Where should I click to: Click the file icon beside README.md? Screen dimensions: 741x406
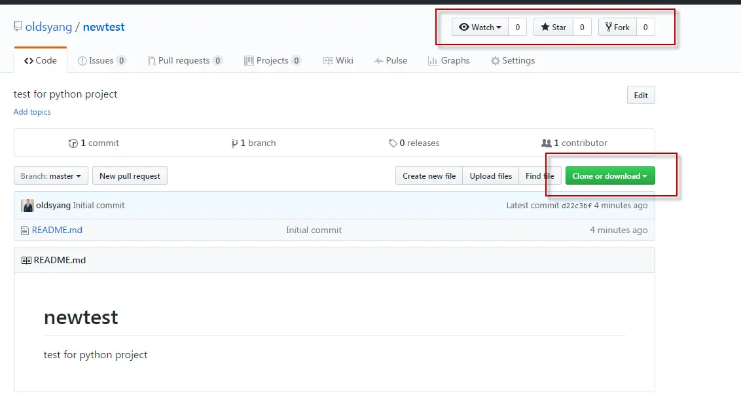25,231
